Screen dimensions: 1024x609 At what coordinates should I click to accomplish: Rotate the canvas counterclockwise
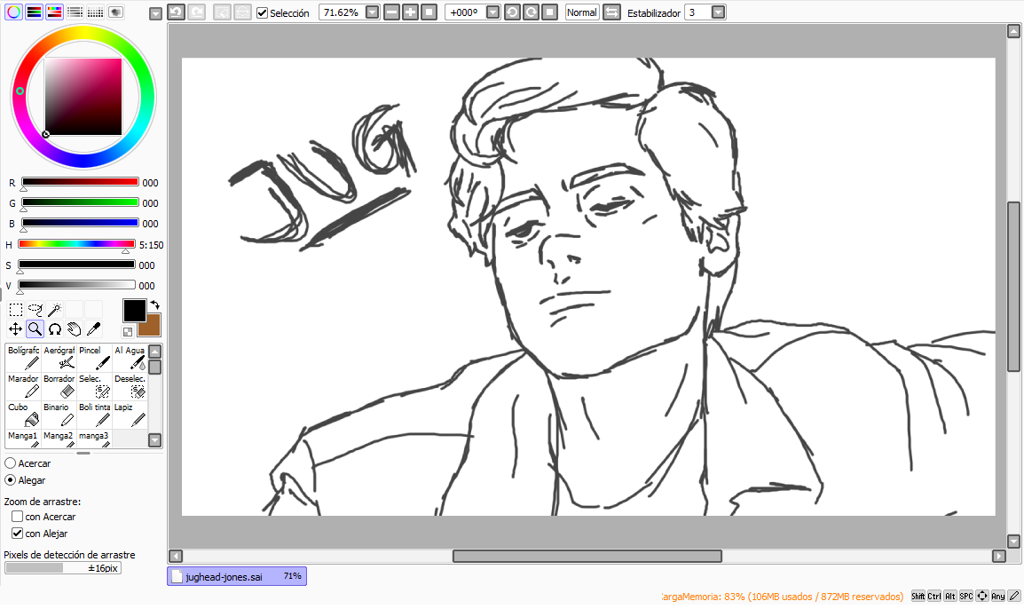(513, 12)
